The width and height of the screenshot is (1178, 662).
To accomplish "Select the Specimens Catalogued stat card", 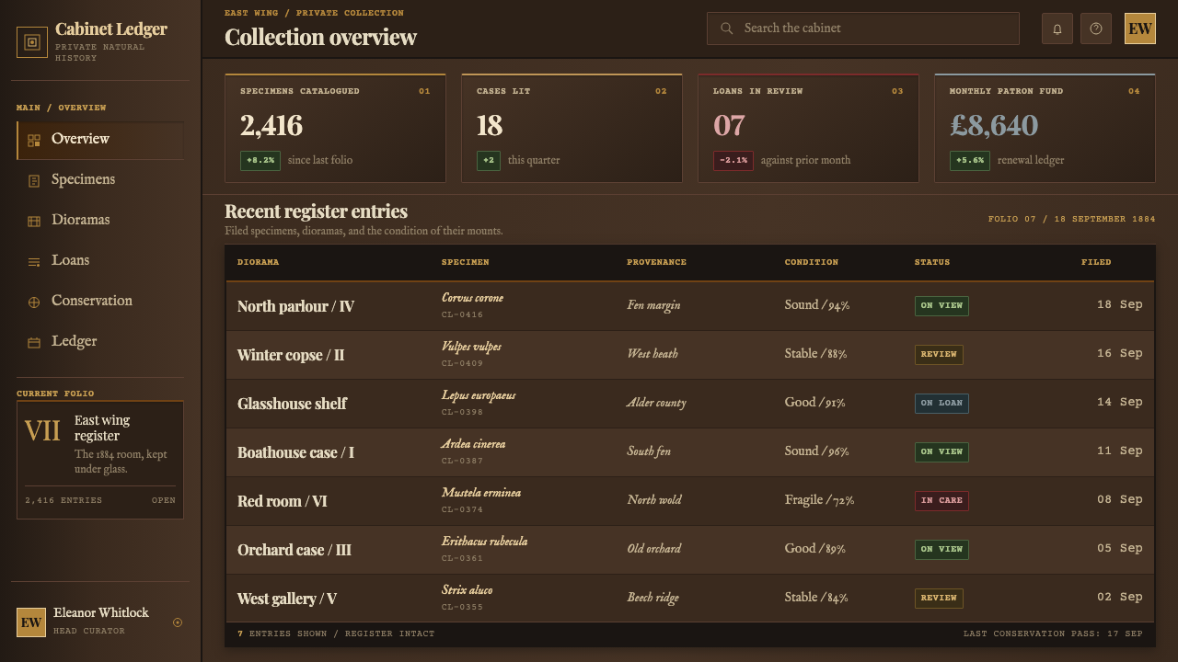I will coord(335,128).
